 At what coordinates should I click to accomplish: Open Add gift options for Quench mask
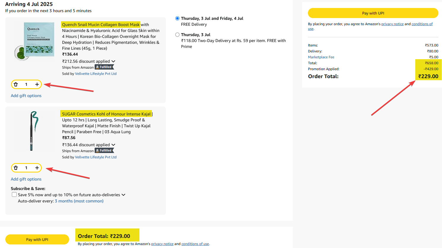pyautogui.click(x=26, y=96)
